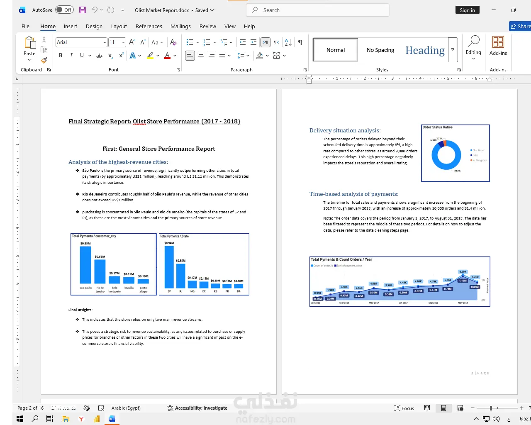
Task: Click the Copy icon in Clipboard group
Action: pos(44,50)
